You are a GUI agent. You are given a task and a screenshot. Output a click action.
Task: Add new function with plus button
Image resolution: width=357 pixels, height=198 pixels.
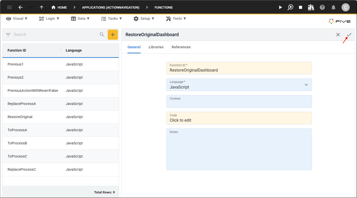click(x=113, y=35)
